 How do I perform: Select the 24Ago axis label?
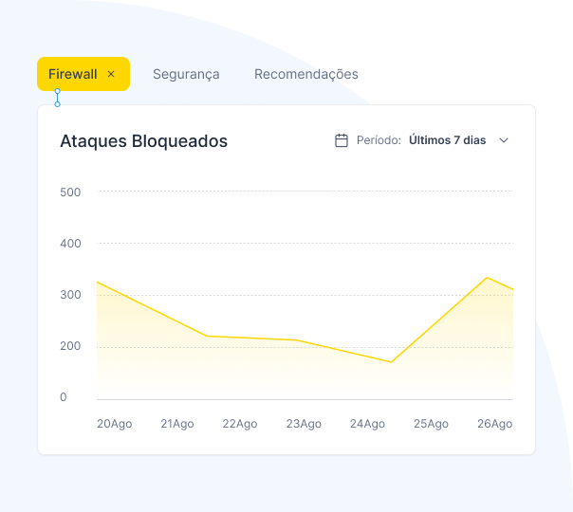point(367,424)
